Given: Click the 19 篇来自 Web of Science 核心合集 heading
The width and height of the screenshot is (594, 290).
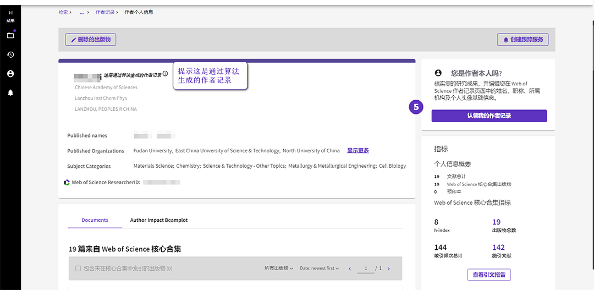Looking at the screenshot, I should tap(125, 249).
